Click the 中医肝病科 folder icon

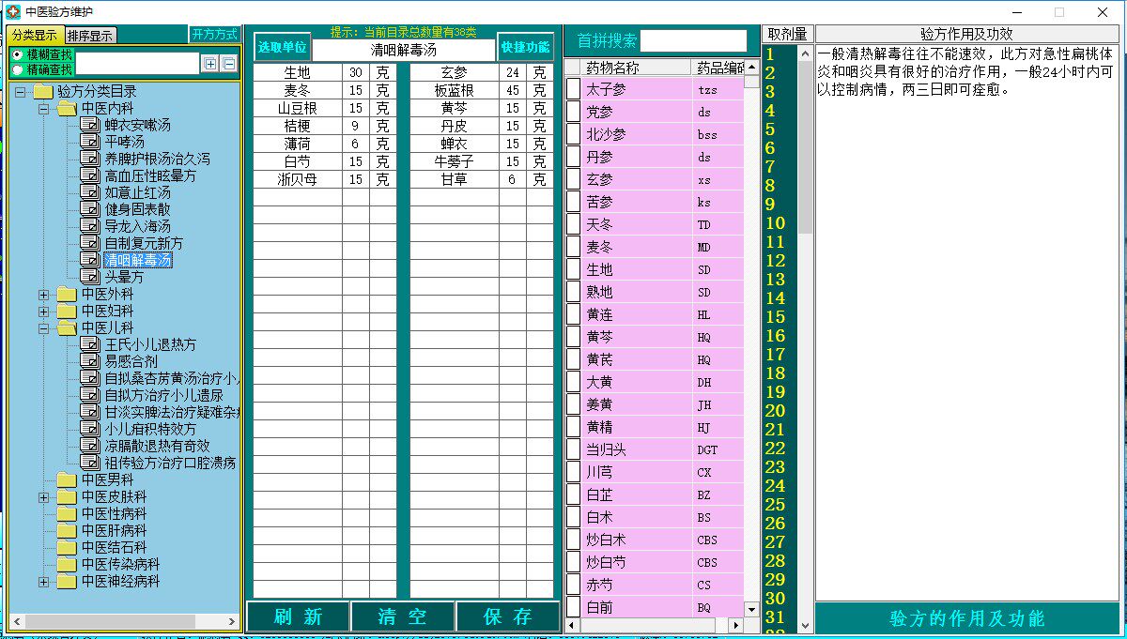click(x=67, y=530)
